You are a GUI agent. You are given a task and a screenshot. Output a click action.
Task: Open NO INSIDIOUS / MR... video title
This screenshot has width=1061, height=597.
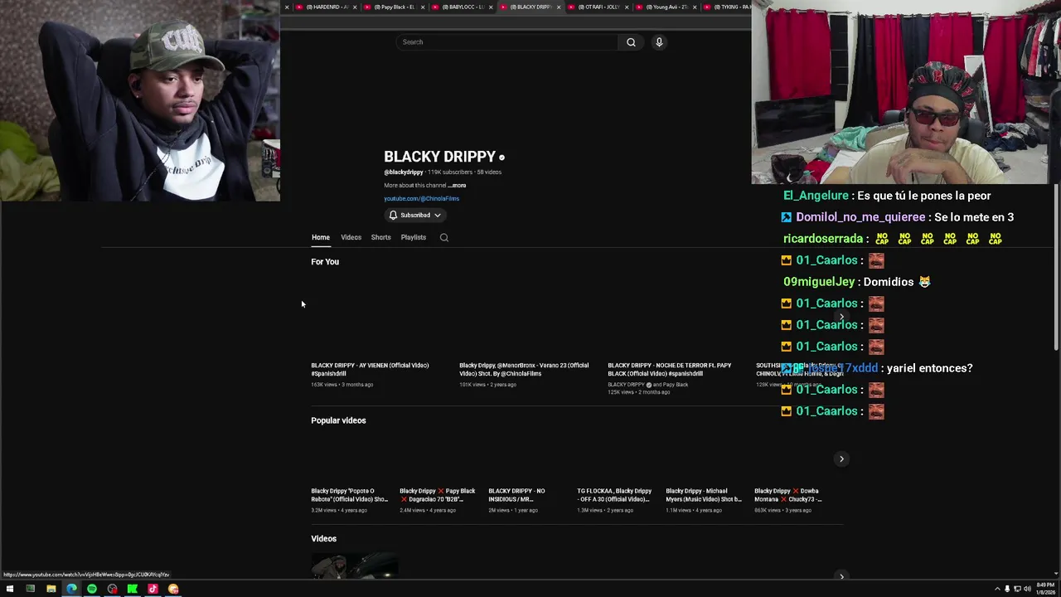click(x=516, y=495)
